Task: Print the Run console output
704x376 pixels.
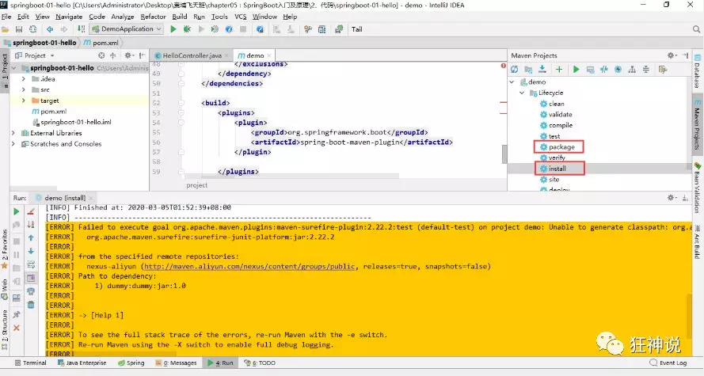Action: [31, 291]
